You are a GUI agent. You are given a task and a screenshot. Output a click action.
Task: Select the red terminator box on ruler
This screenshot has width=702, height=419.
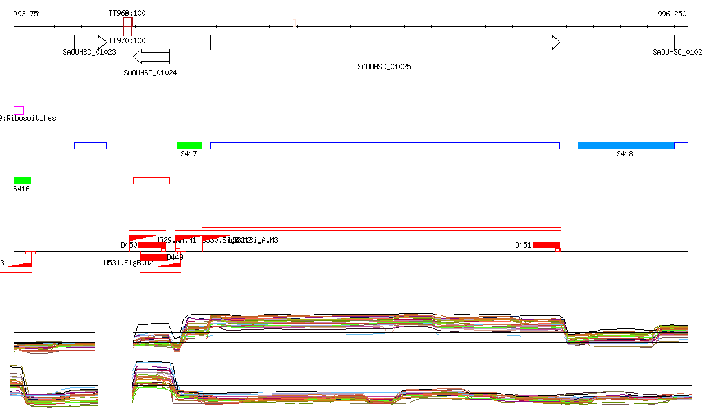128,26
